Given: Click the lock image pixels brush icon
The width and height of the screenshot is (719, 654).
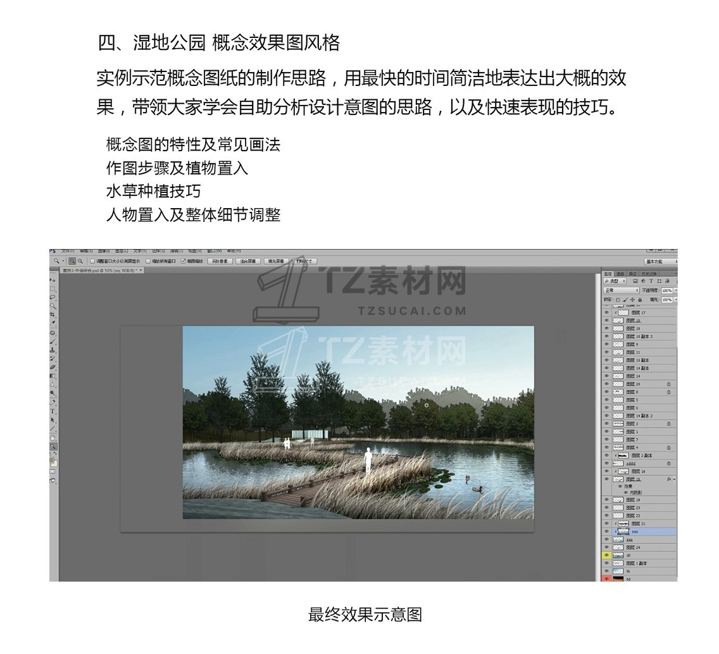Looking at the screenshot, I should click(625, 300).
